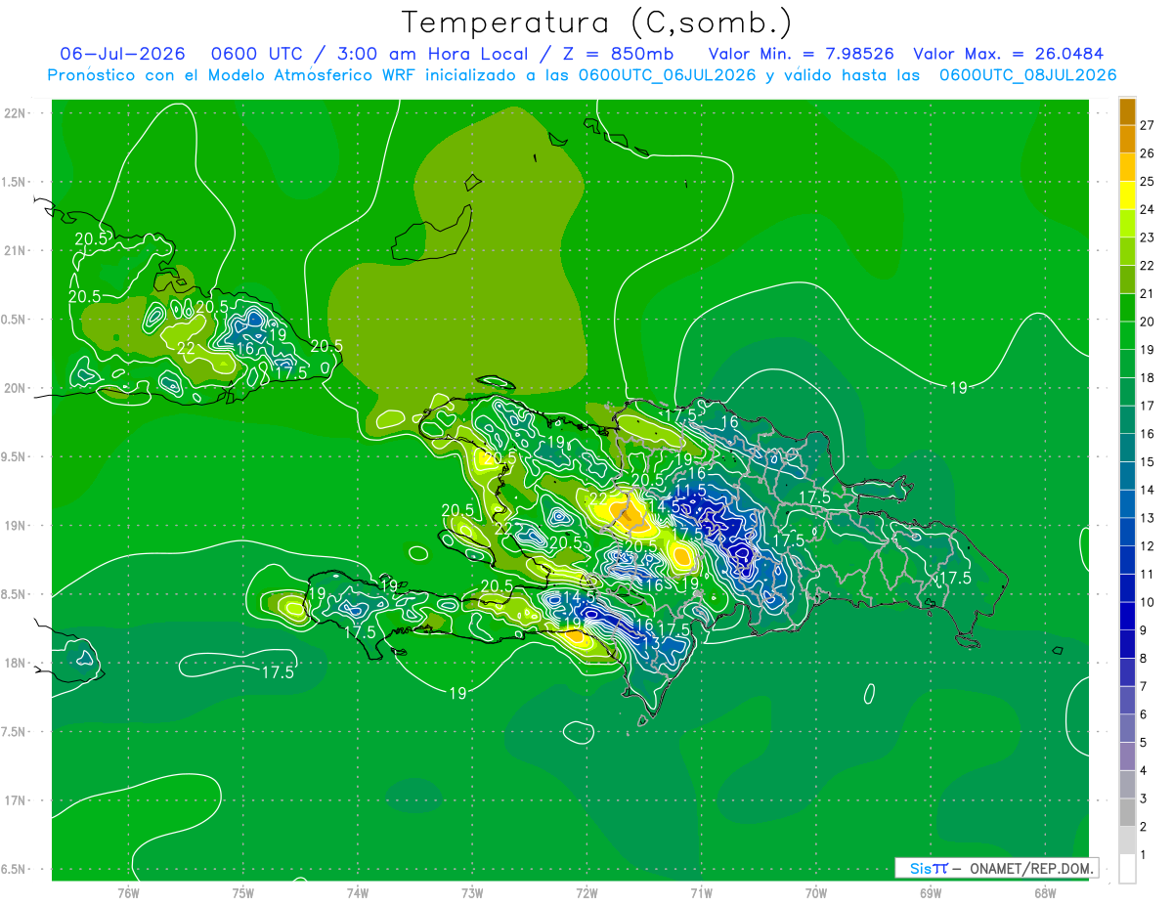Click the "ONAMET/REP.DOM." credit label
The image size is (1173, 906).
(1030, 868)
